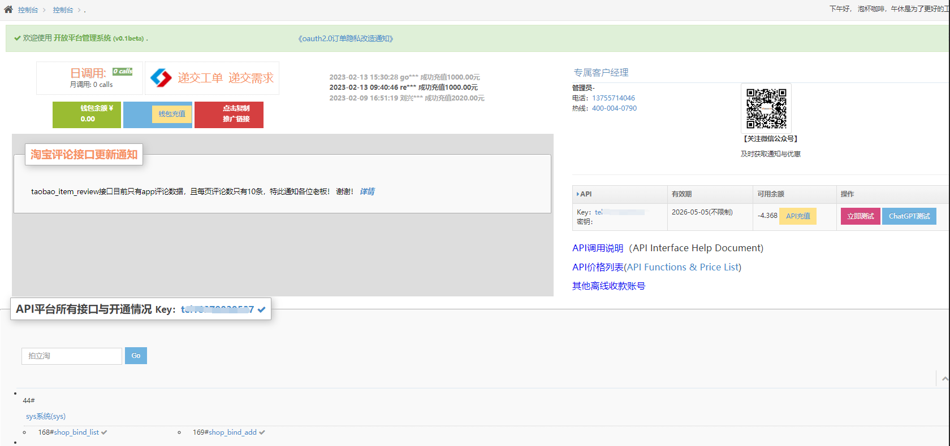Image resolution: width=950 pixels, height=446 pixels.
Task: Click checkmark next to shop_bind_list
Action: tap(104, 432)
